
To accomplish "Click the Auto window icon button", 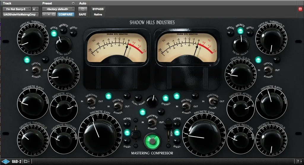I will tap(82, 9).
